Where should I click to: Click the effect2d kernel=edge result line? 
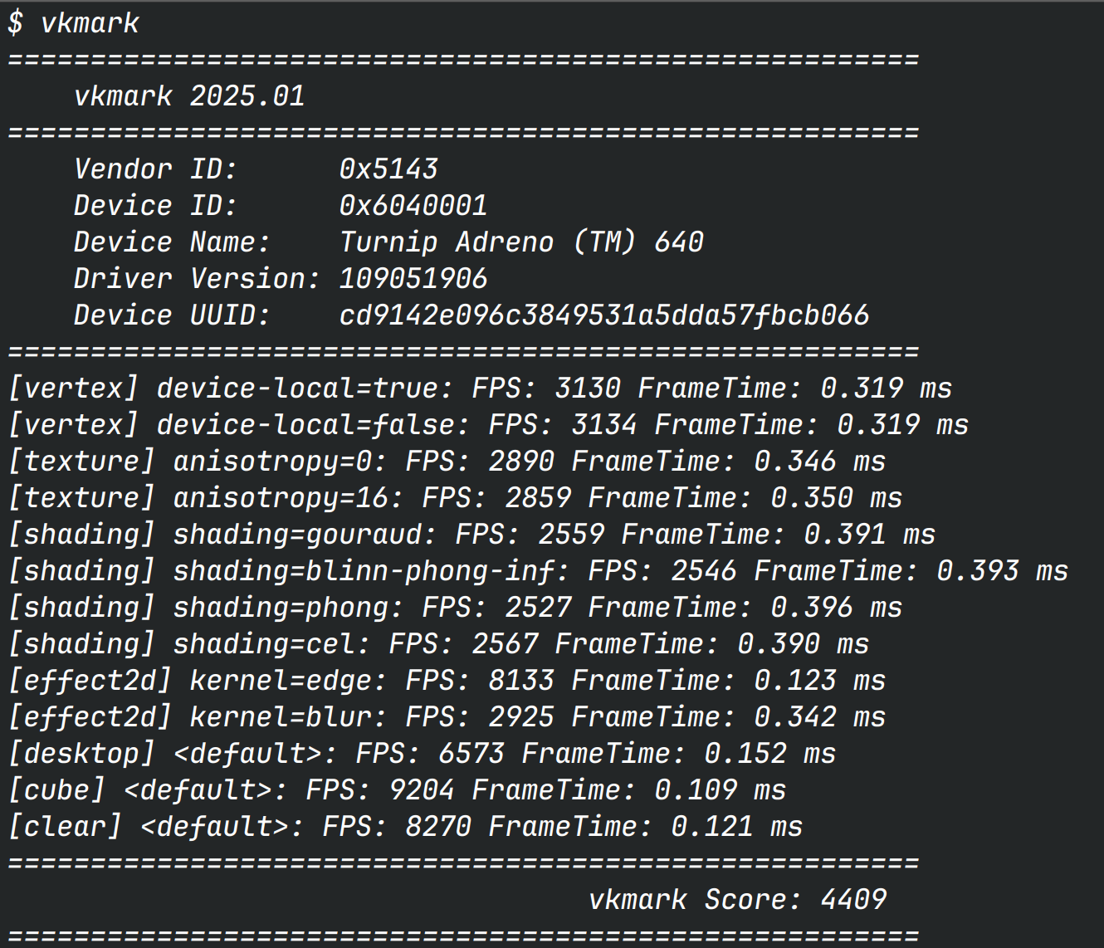click(x=447, y=681)
